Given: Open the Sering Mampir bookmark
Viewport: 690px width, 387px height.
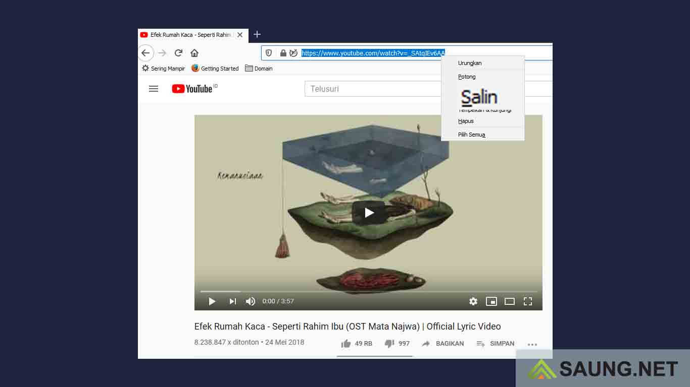Looking at the screenshot, I should 163,69.
